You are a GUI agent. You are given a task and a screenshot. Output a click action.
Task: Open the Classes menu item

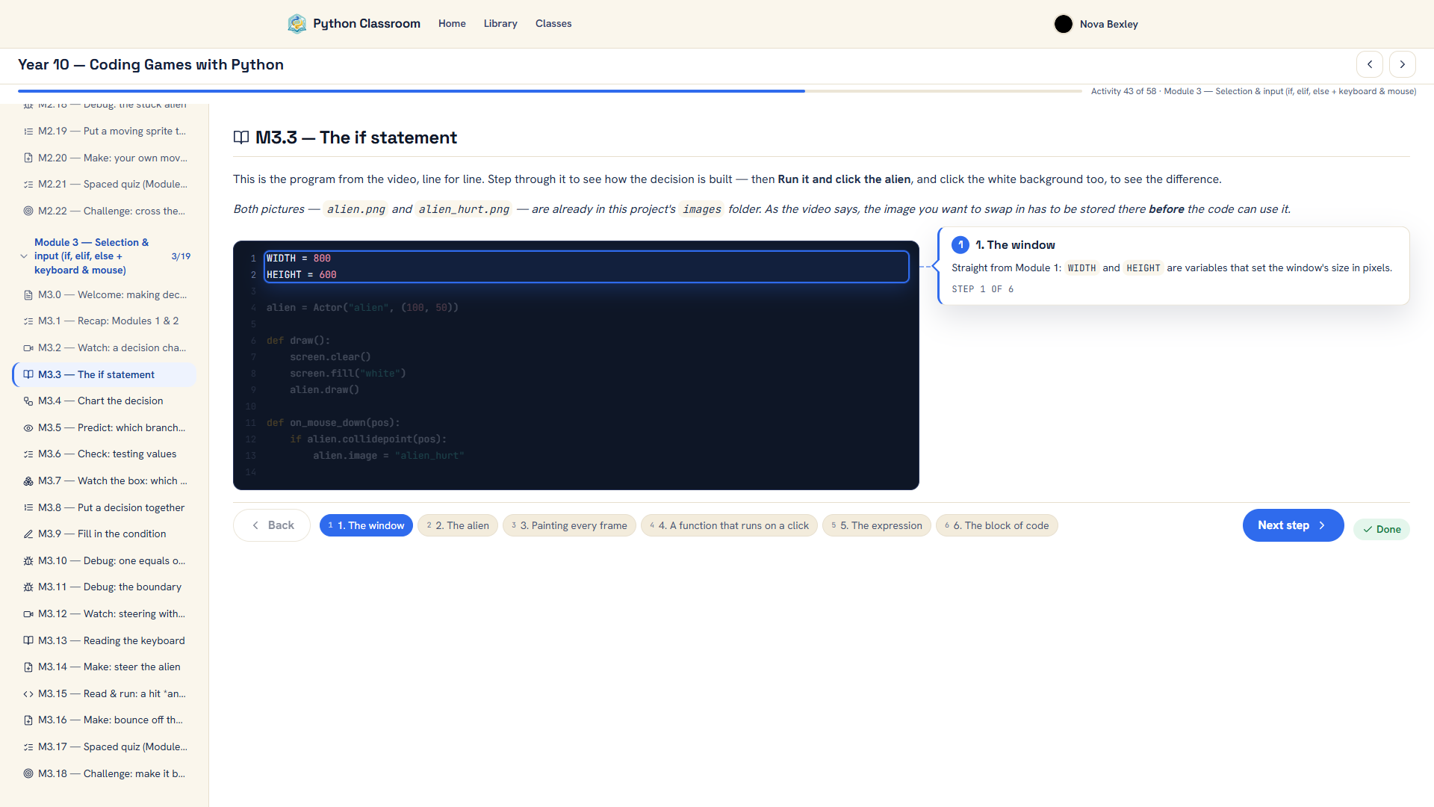[553, 24]
